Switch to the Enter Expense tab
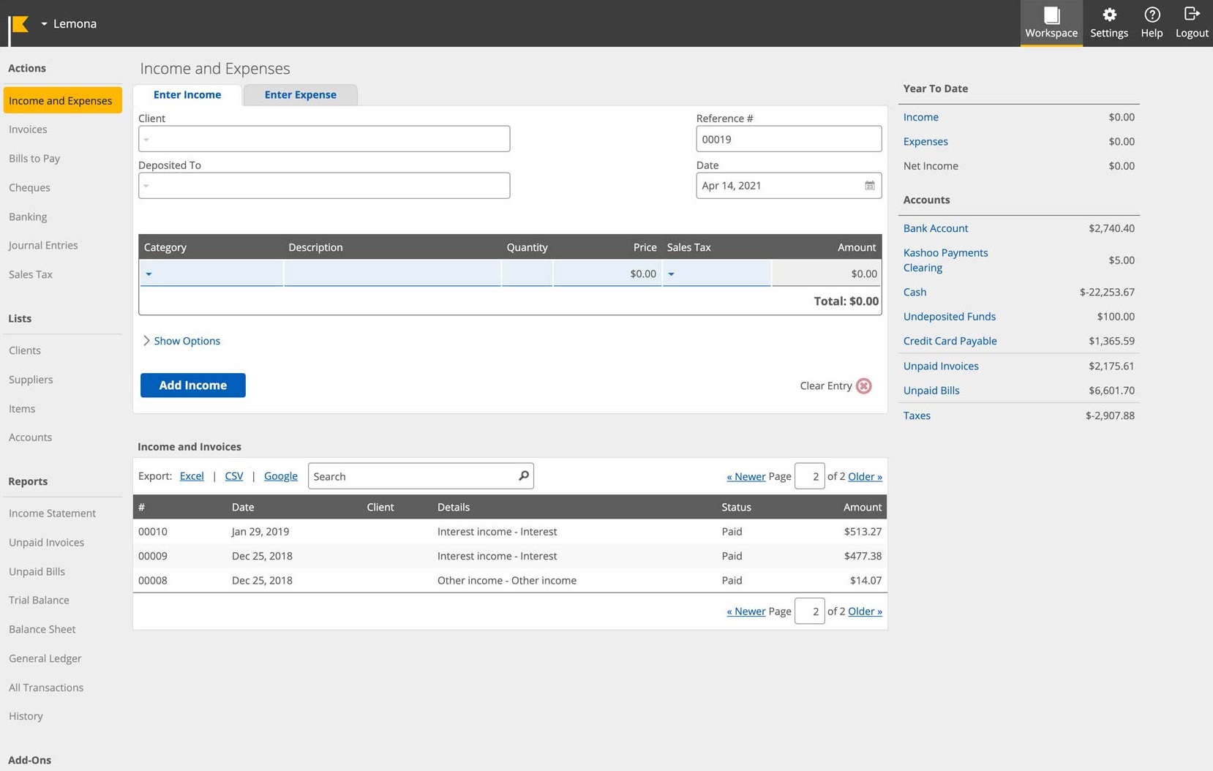The image size is (1213, 771). (x=300, y=95)
